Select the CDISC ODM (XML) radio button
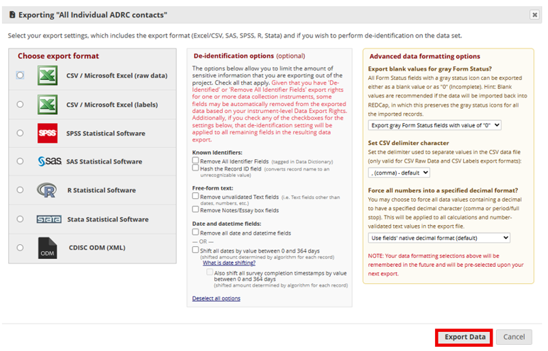This screenshot has width=548, height=351. 21,247
